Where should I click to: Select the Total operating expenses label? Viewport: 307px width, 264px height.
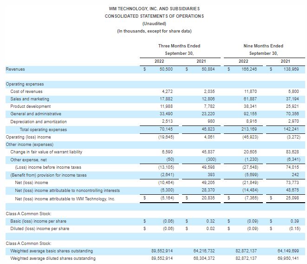[x=43, y=130]
